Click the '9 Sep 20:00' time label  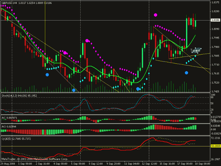click(114, 164)
